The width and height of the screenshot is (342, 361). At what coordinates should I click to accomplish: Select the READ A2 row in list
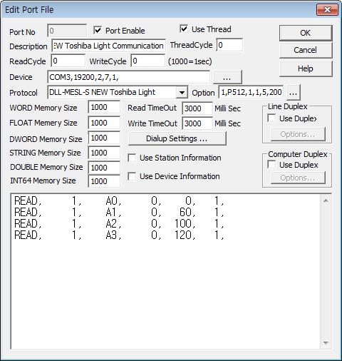[119, 223]
